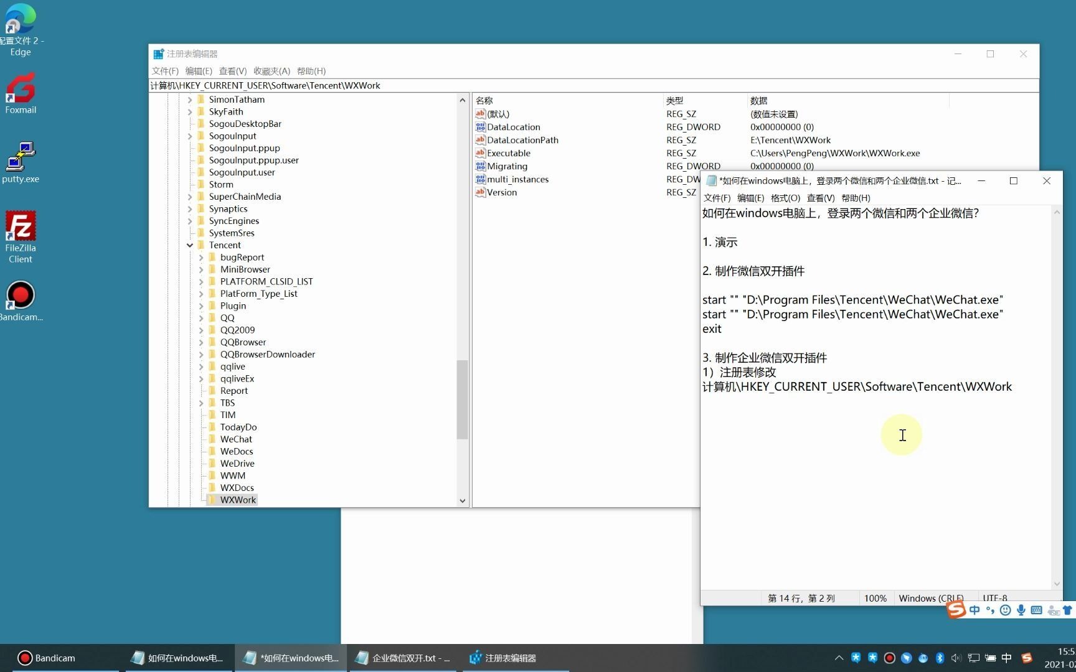Screen dimensions: 1076x672
Task: Click the Sogou S tray icon
Action: point(1027,658)
